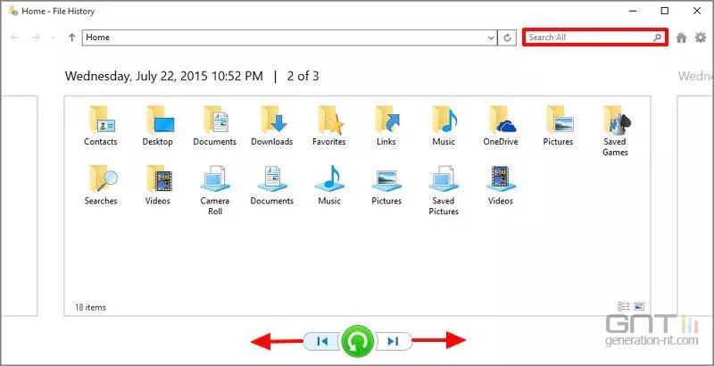Viewport: 714px width, 366px height.
Task: Select the Music folder with yellow icon
Action: (444, 126)
